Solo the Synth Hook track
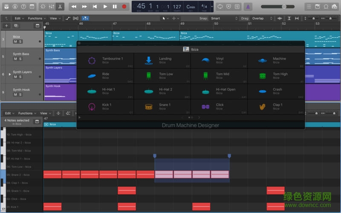 [20, 95]
